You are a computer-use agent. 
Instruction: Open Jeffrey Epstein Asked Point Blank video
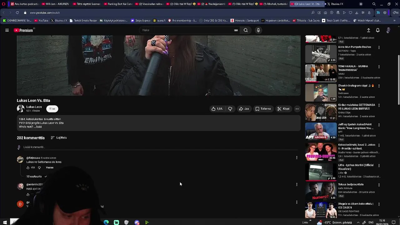tap(356, 126)
